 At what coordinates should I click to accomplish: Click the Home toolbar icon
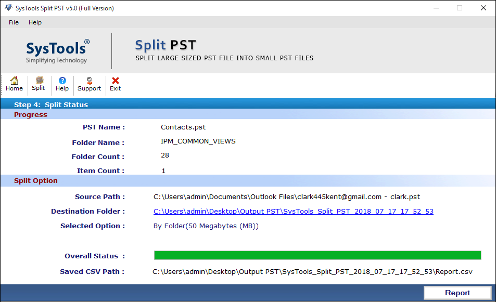[x=14, y=84]
